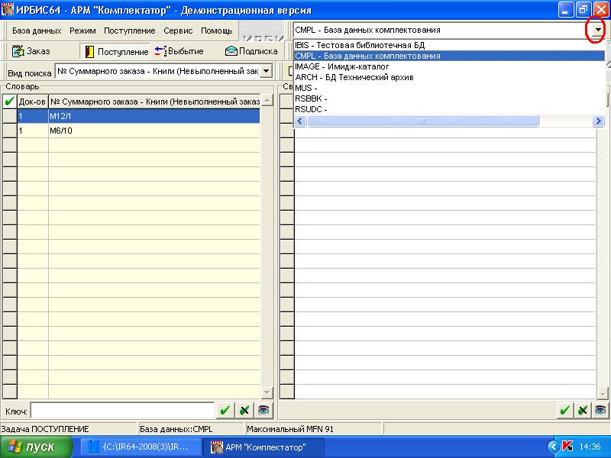Click green checkmark beside the Ключ field
Image resolution: width=611 pixels, height=458 pixels.
(225, 410)
